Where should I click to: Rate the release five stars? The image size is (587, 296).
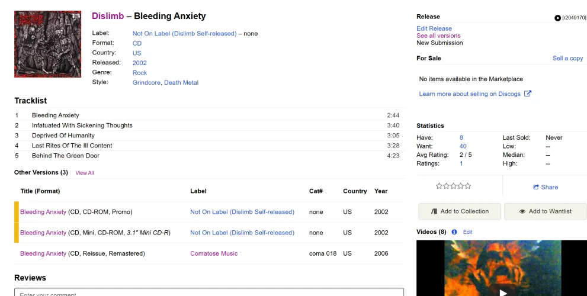(x=467, y=186)
